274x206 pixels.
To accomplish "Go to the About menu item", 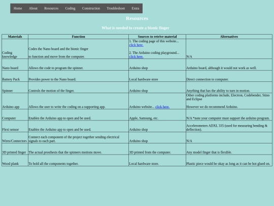I will pyautogui.click(x=33, y=9).
